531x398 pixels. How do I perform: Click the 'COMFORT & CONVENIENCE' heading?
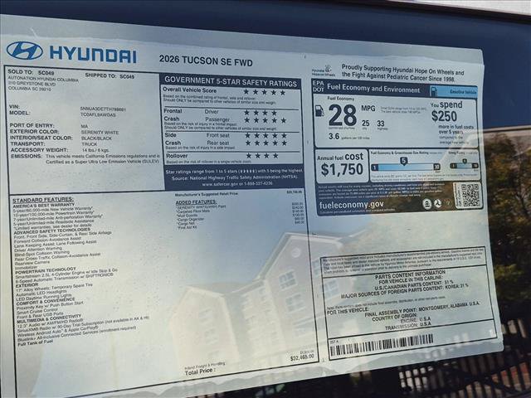(x=46, y=301)
